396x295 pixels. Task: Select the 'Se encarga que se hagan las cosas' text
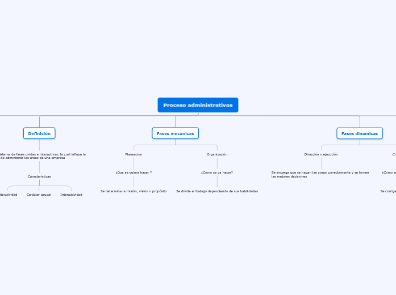click(x=320, y=174)
